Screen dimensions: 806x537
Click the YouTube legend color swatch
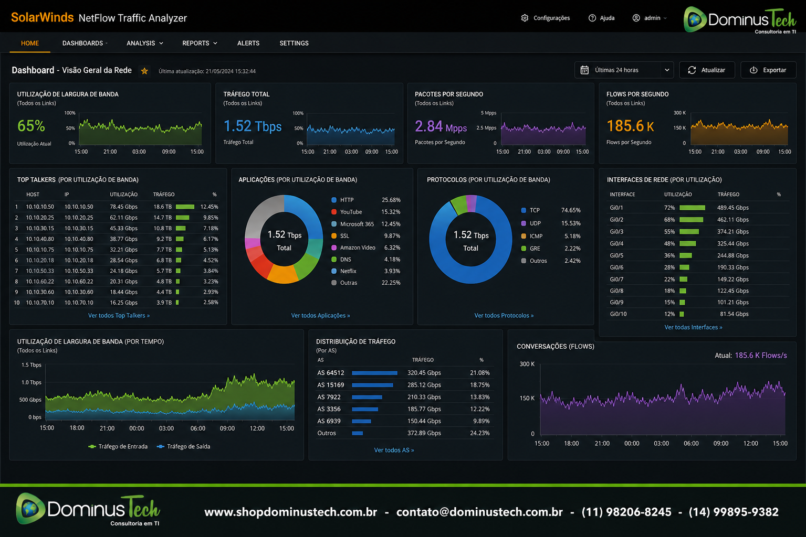(334, 212)
